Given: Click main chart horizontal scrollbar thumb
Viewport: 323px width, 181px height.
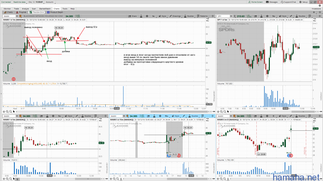Looking at the screenshot, I should click(180, 112).
